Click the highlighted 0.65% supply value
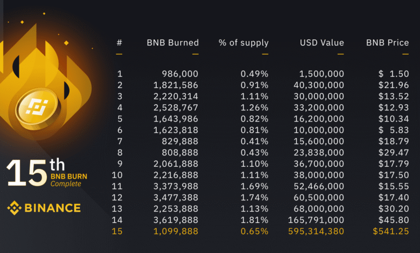The width and height of the screenshot is (420, 253). 255,231
